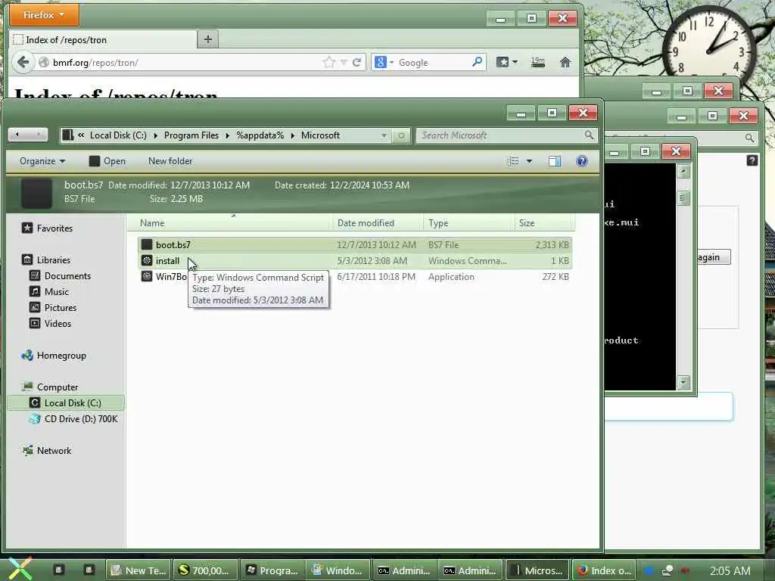
Task: Switch to the 700,00... taskbar item
Action: click(x=205, y=570)
